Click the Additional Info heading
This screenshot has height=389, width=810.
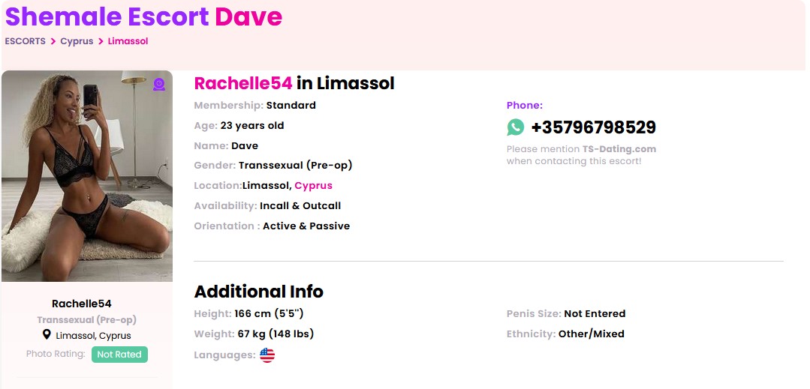pos(258,292)
